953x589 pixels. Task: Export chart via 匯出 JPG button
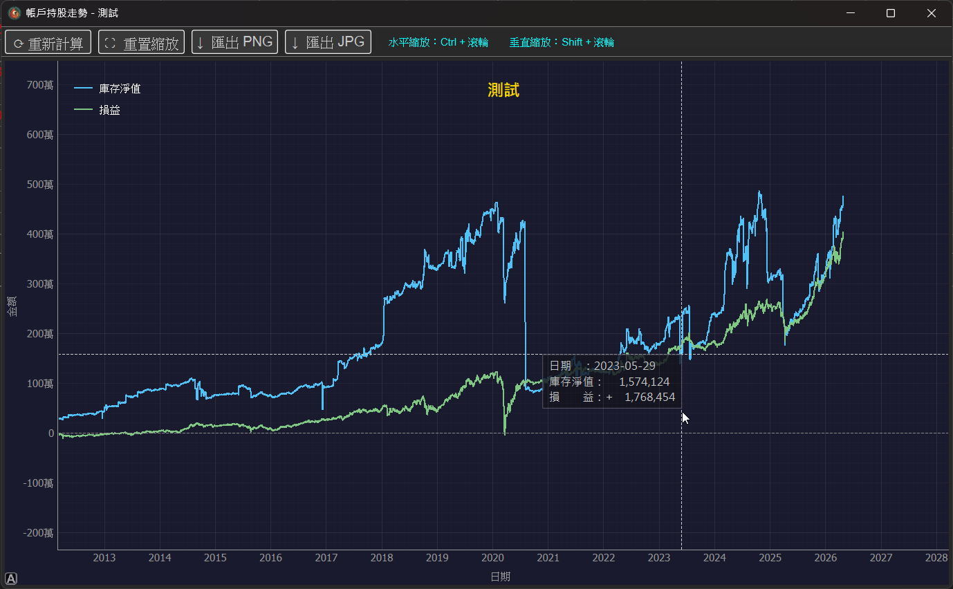tap(328, 42)
